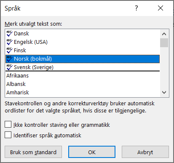Choose Albansk from the language list

(83, 84)
